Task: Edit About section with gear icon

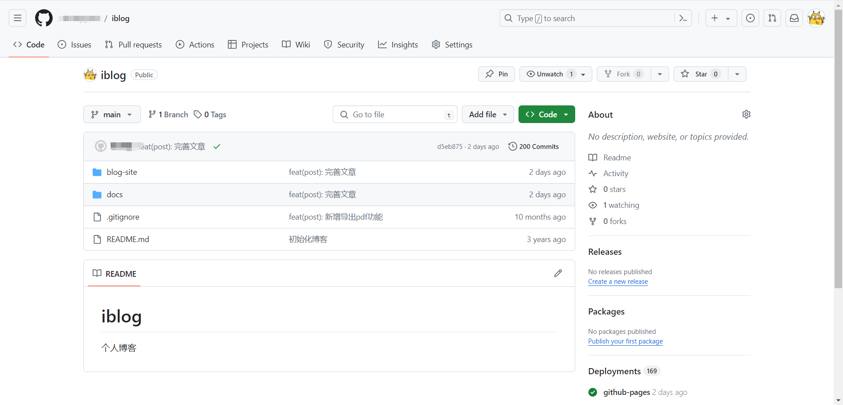Action: click(x=746, y=114)
